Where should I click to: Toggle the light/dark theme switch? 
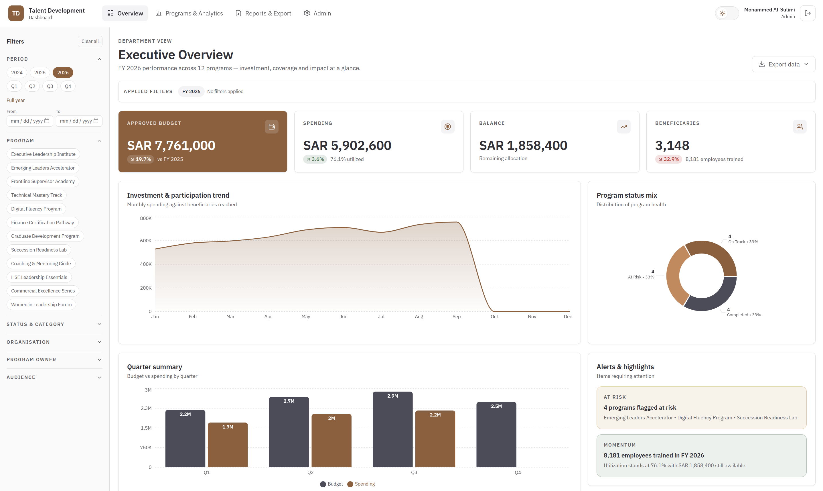click(x=727, y=13)
